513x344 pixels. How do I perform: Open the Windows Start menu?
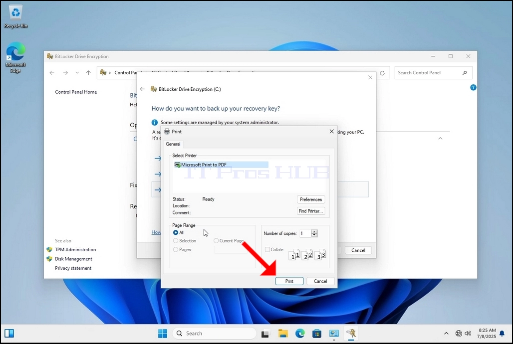[x=162, y=333]
